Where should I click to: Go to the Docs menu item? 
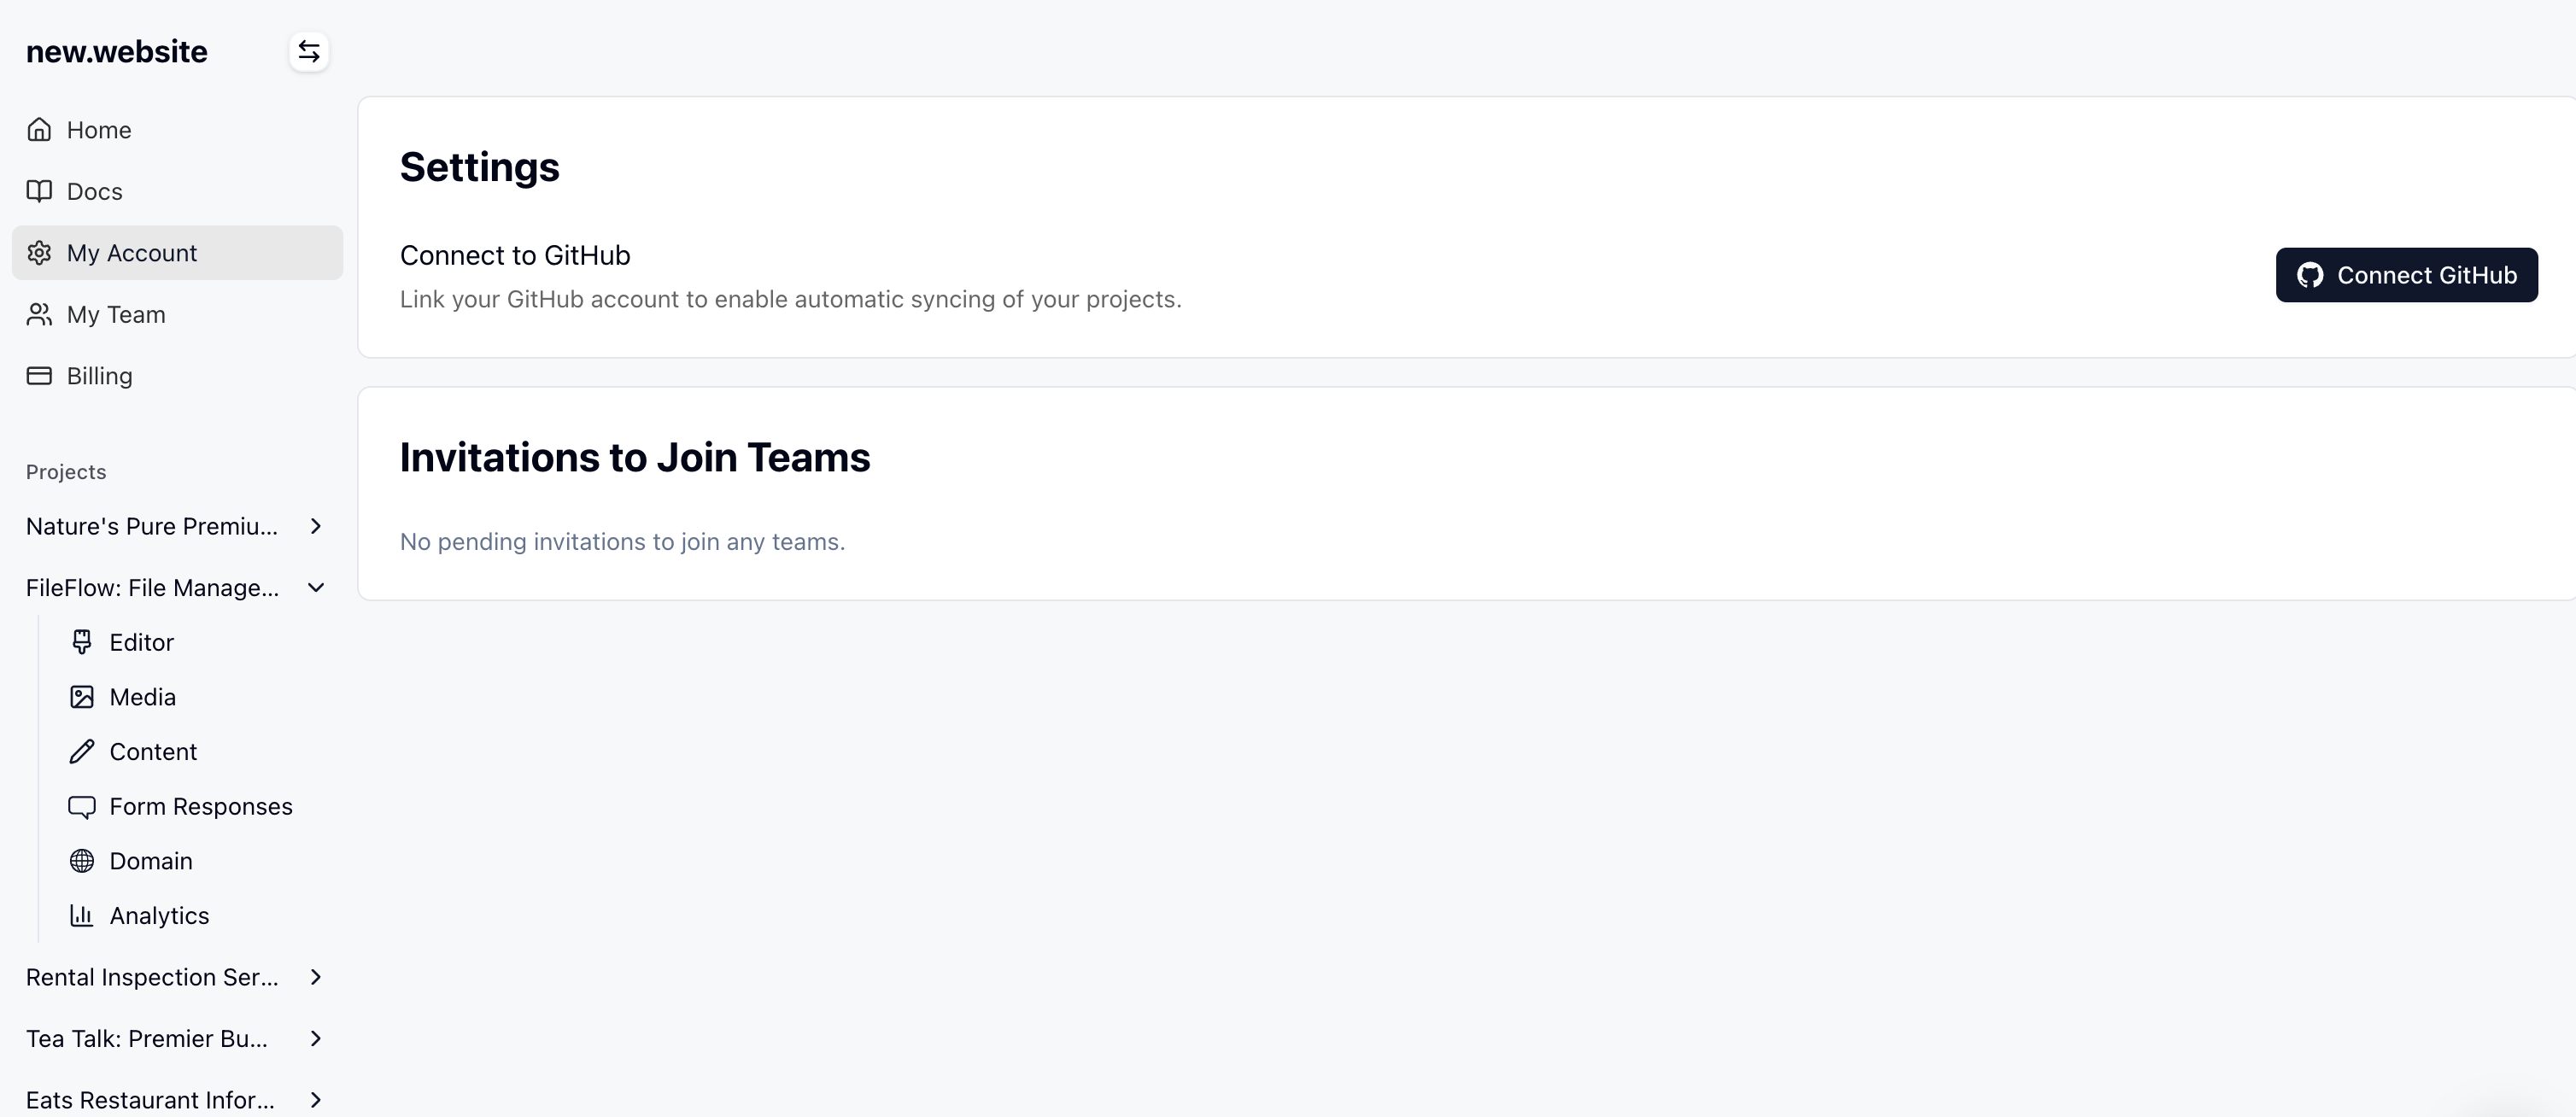click(x=95, y=191)
